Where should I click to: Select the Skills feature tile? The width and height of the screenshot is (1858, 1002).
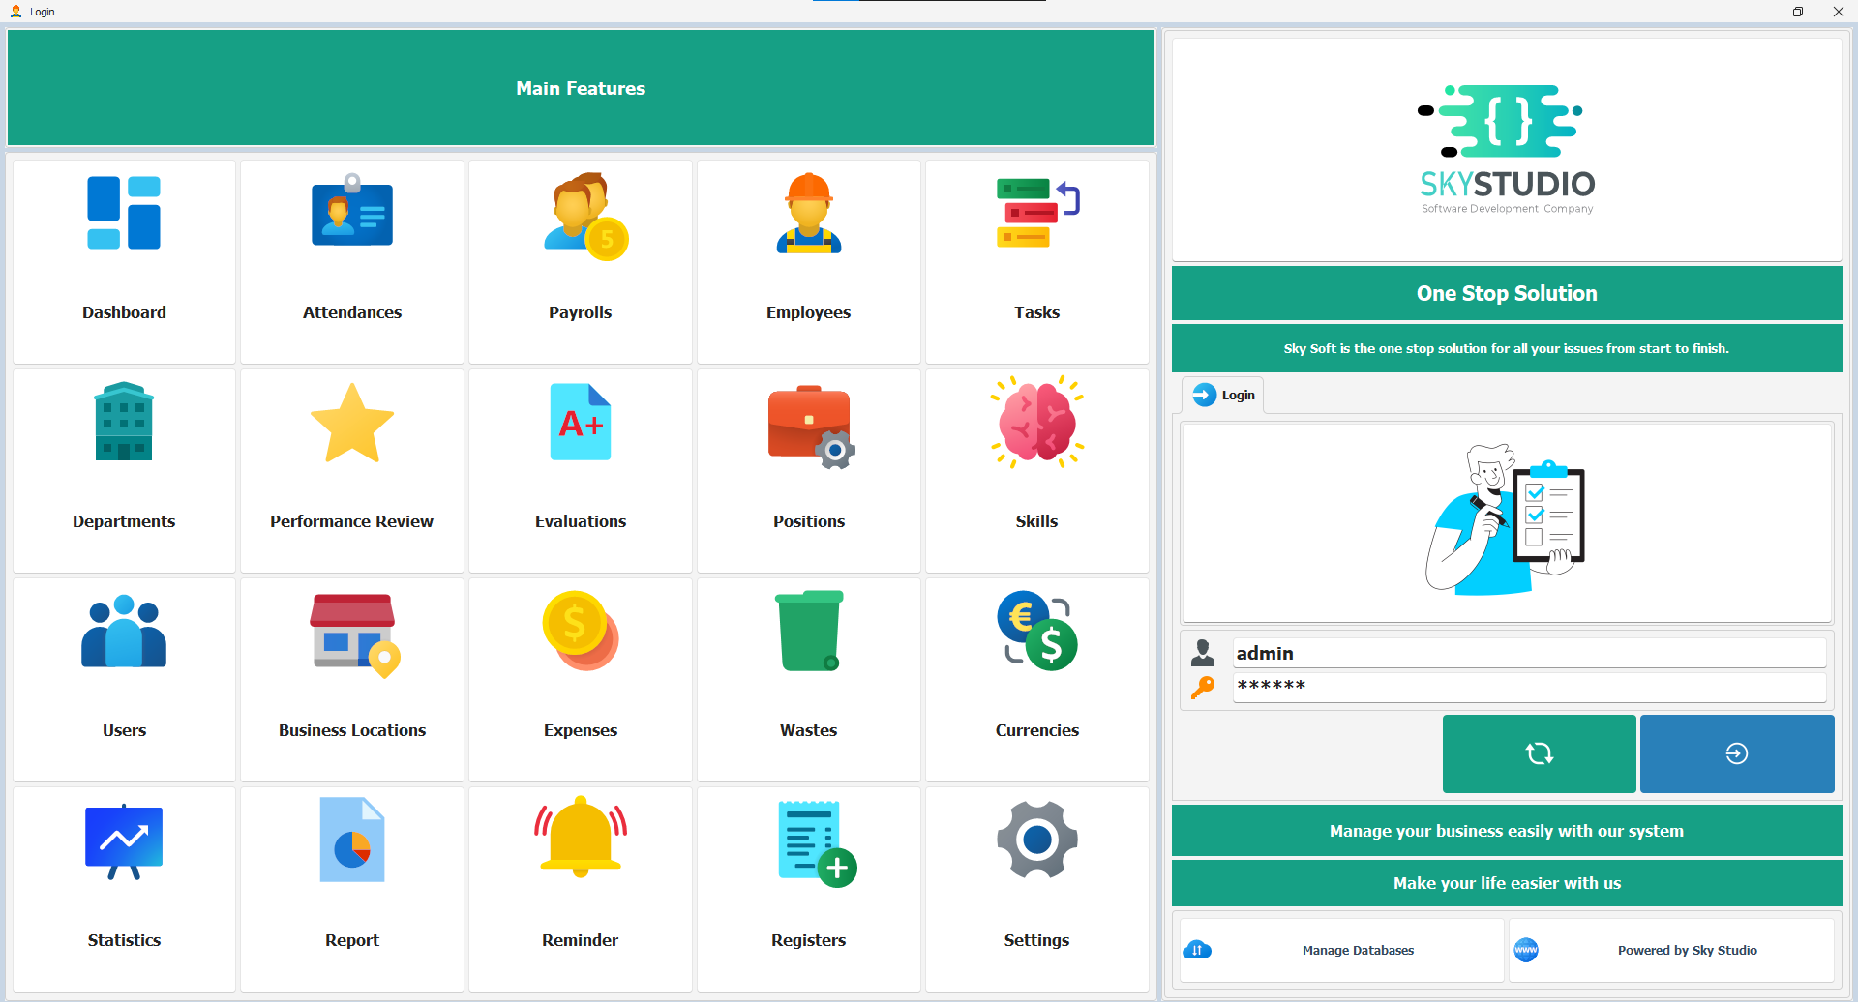tap(1036, 470)
